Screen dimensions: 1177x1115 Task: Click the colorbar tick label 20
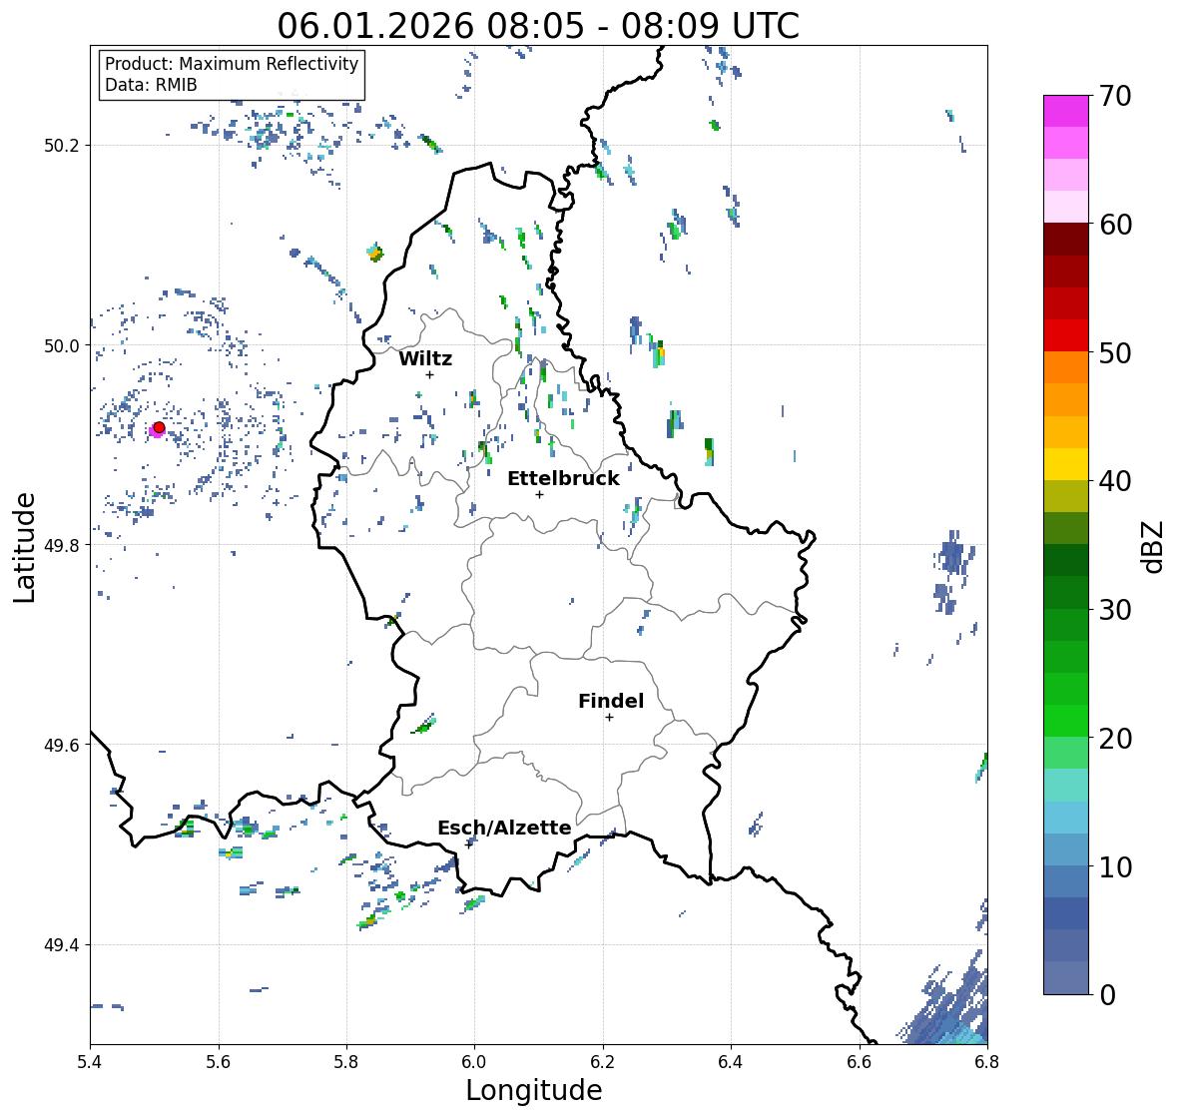1115,739
